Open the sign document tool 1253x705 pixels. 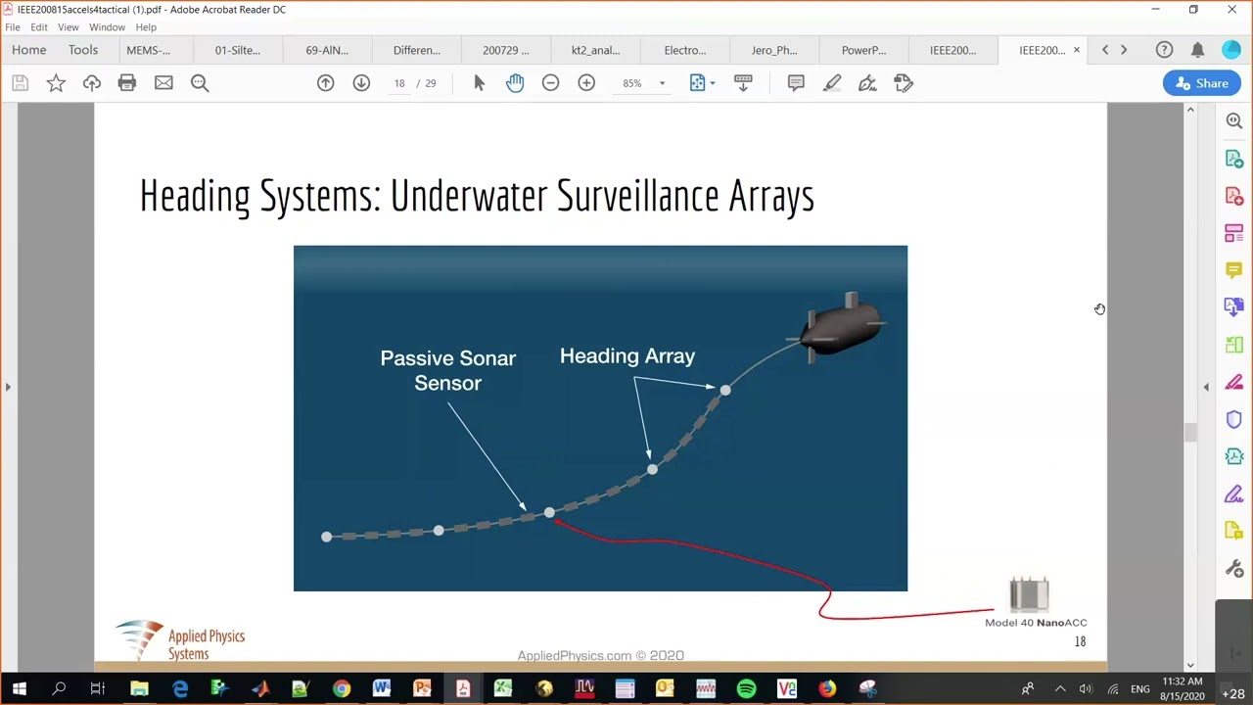(x=867, y=83)
